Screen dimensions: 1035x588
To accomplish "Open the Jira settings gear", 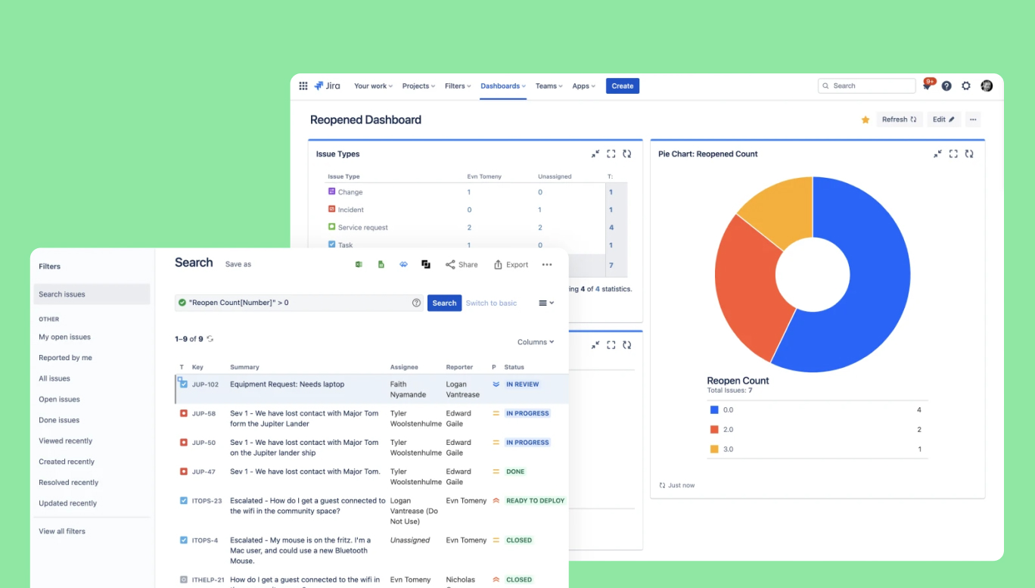I will pyautogui.click(x=966, y=86).
